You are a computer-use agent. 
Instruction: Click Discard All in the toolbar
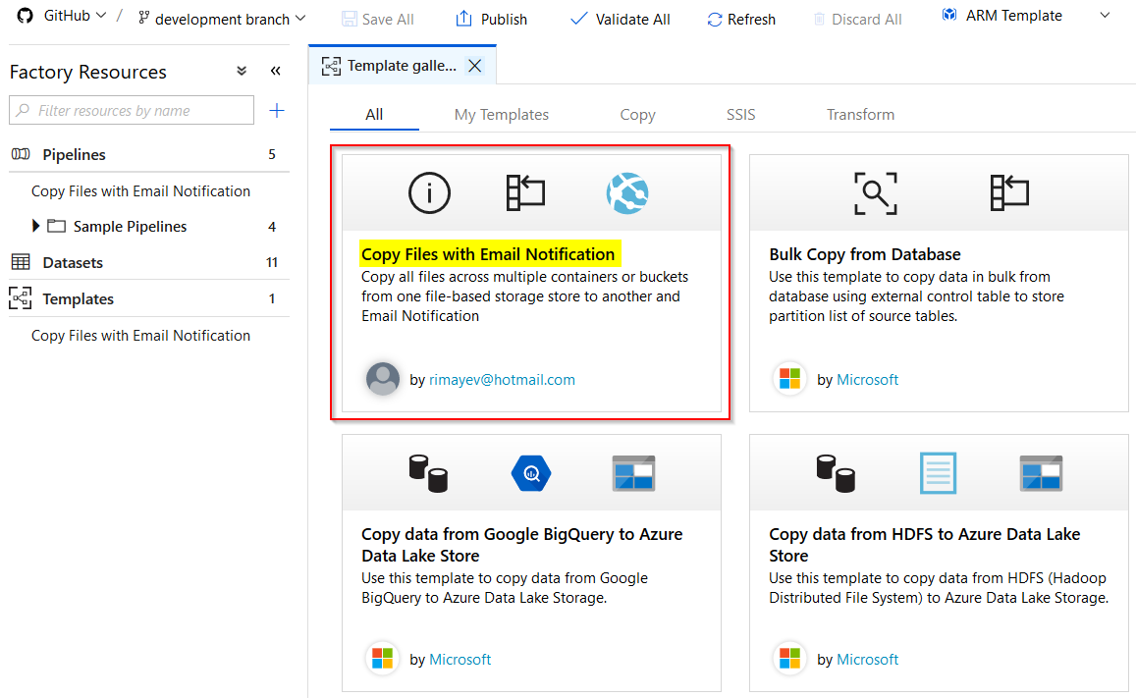(x=857, y=20)
